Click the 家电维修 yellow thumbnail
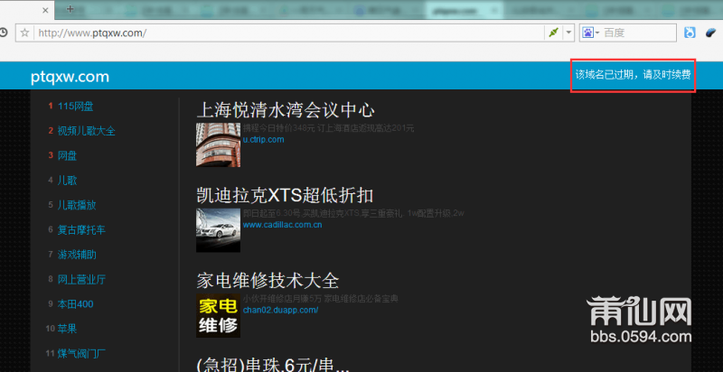 coord(218,315)
